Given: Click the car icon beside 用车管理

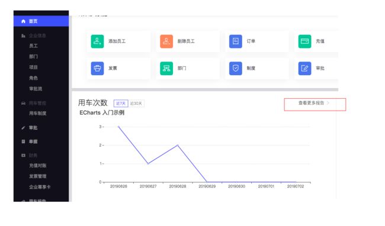Looking at the screenshot, I should [23, 104].
